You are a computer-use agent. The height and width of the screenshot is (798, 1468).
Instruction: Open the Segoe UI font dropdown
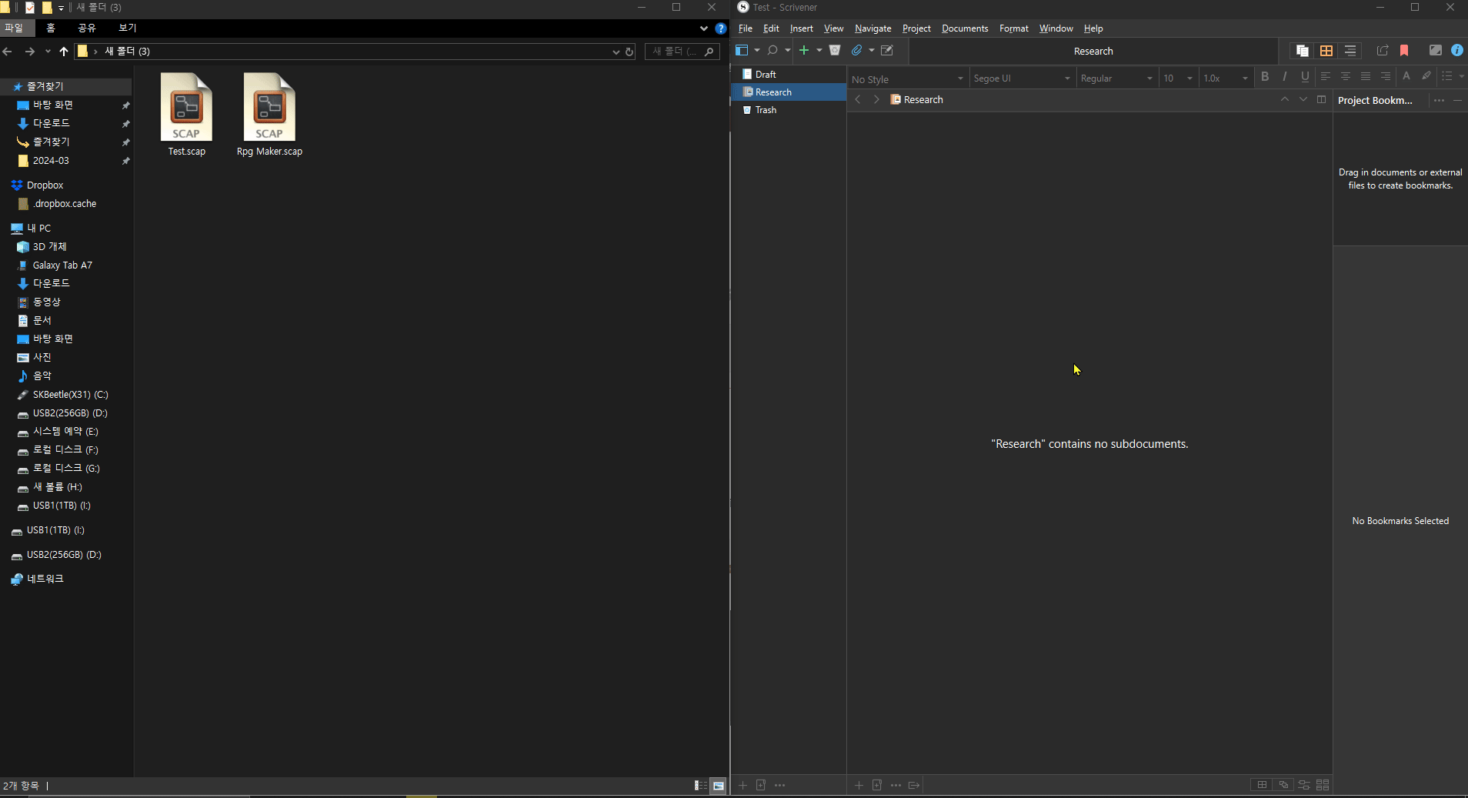1022,78
